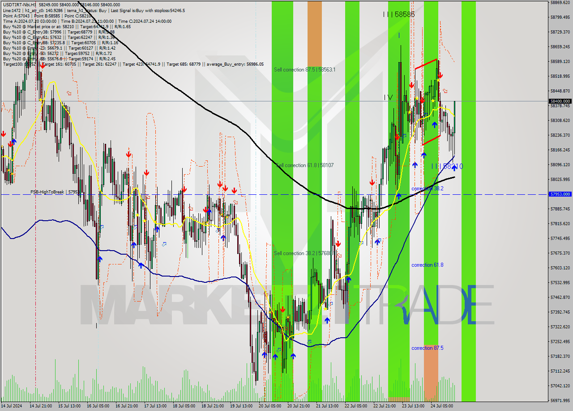
Task: Click the 58096.120 price axis label
Action: click(560, 165)
